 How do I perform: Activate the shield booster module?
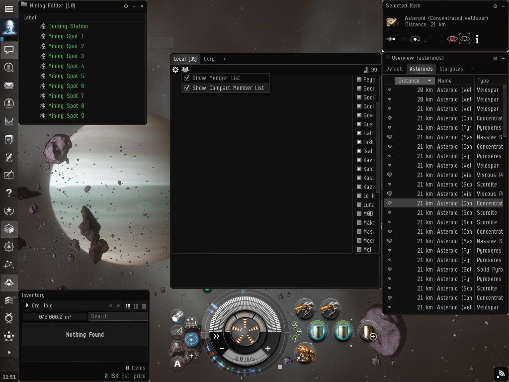pyautogui.click(x=368, y=331)
